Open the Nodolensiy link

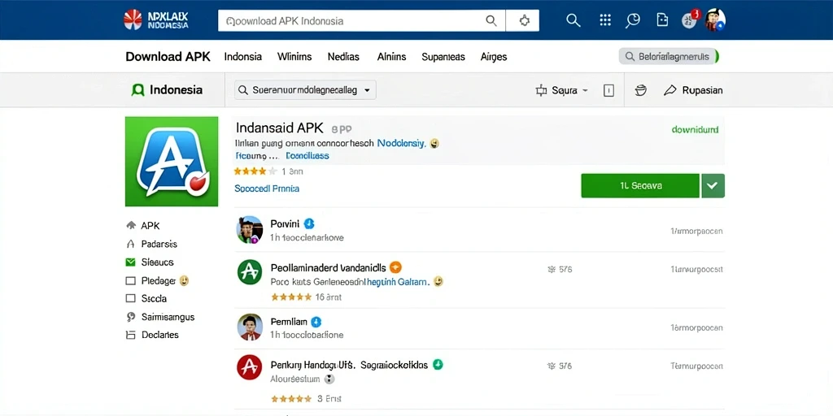(401, 143)
